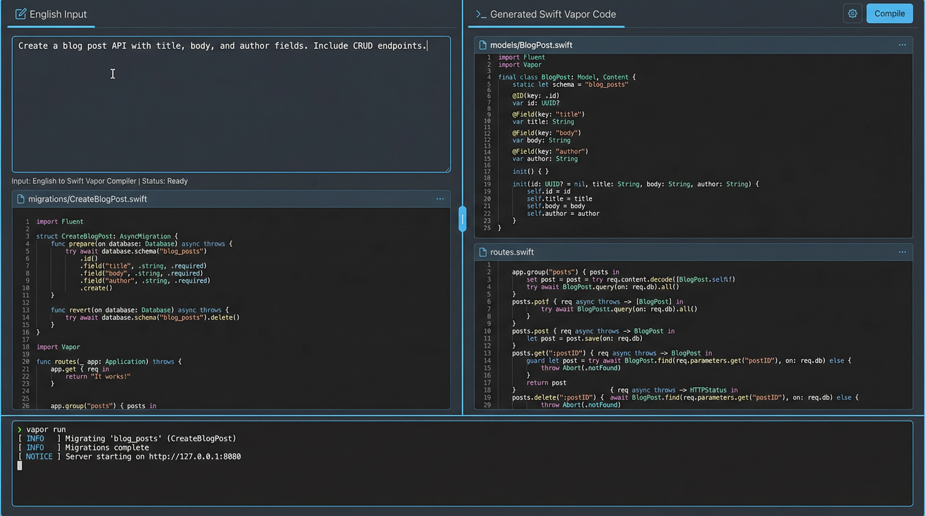Click the terminal block cursor
This screenshot has height=516, width=925.
point(20,466)
